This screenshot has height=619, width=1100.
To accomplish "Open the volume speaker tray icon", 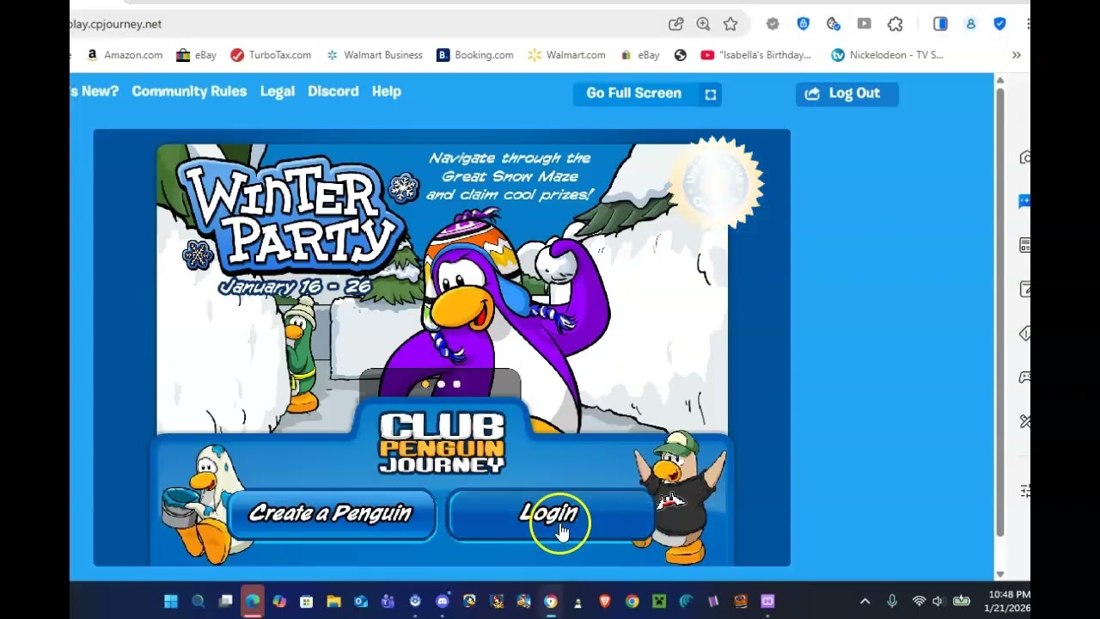I will coord(938,601).
